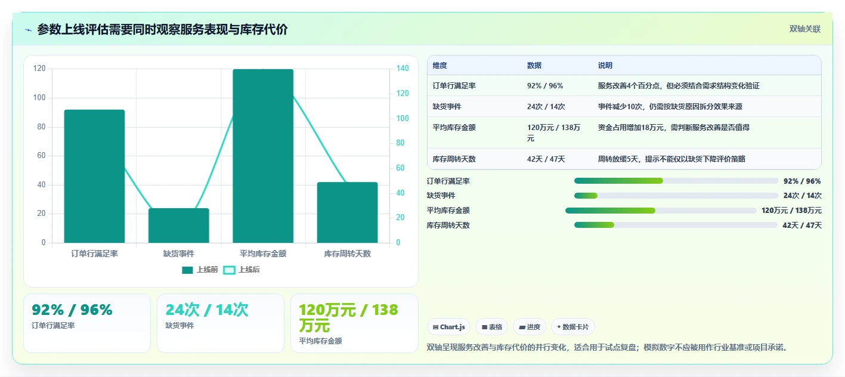Click the 库存周转天数 x-axis label

(x=348, y=254)
